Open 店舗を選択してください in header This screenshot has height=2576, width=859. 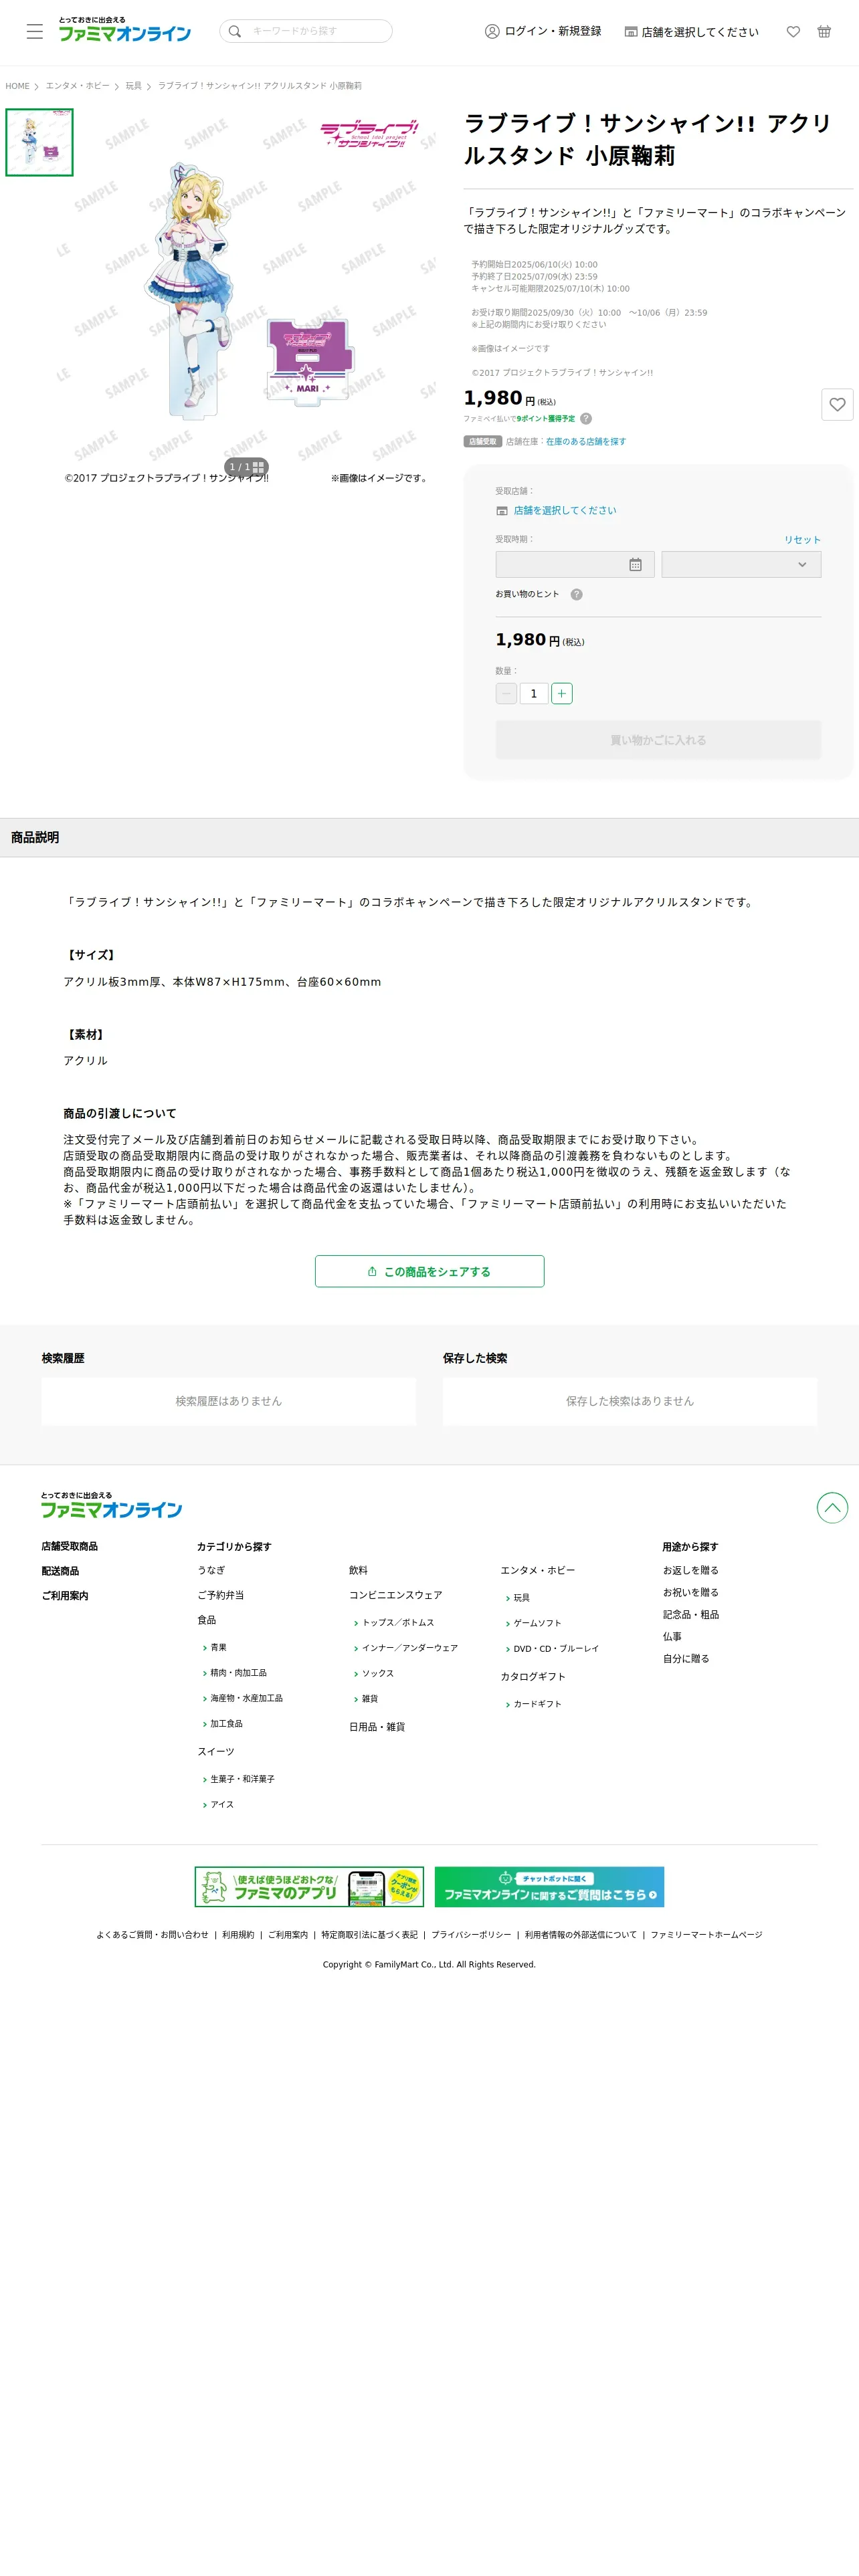click(x=692, y=32)
